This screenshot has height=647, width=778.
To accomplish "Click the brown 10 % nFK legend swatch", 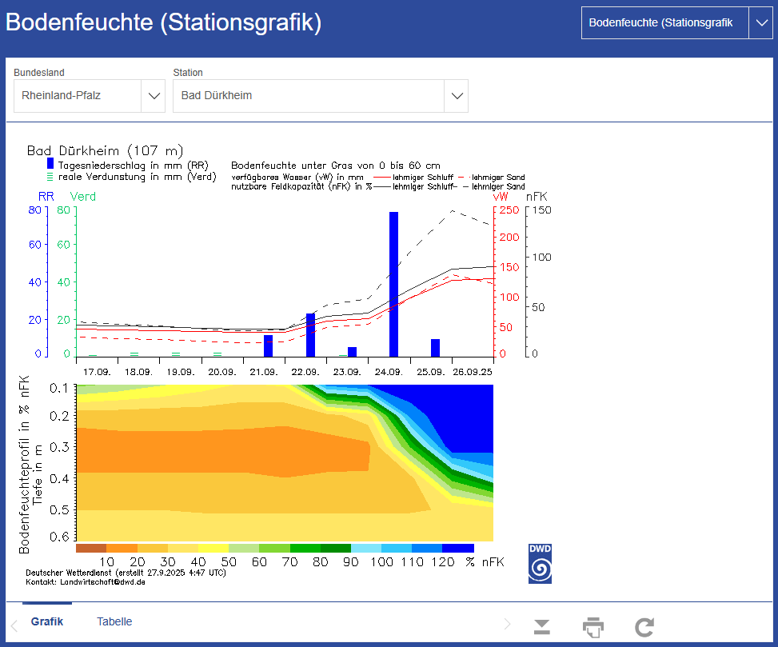I will 91,548.
